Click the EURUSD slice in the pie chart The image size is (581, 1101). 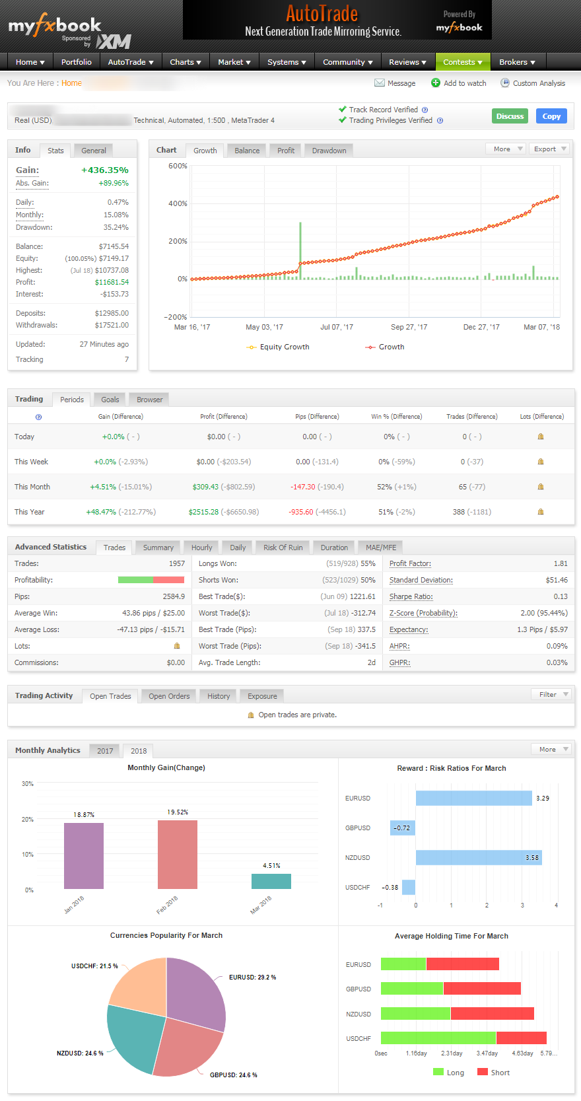point(197,991)
